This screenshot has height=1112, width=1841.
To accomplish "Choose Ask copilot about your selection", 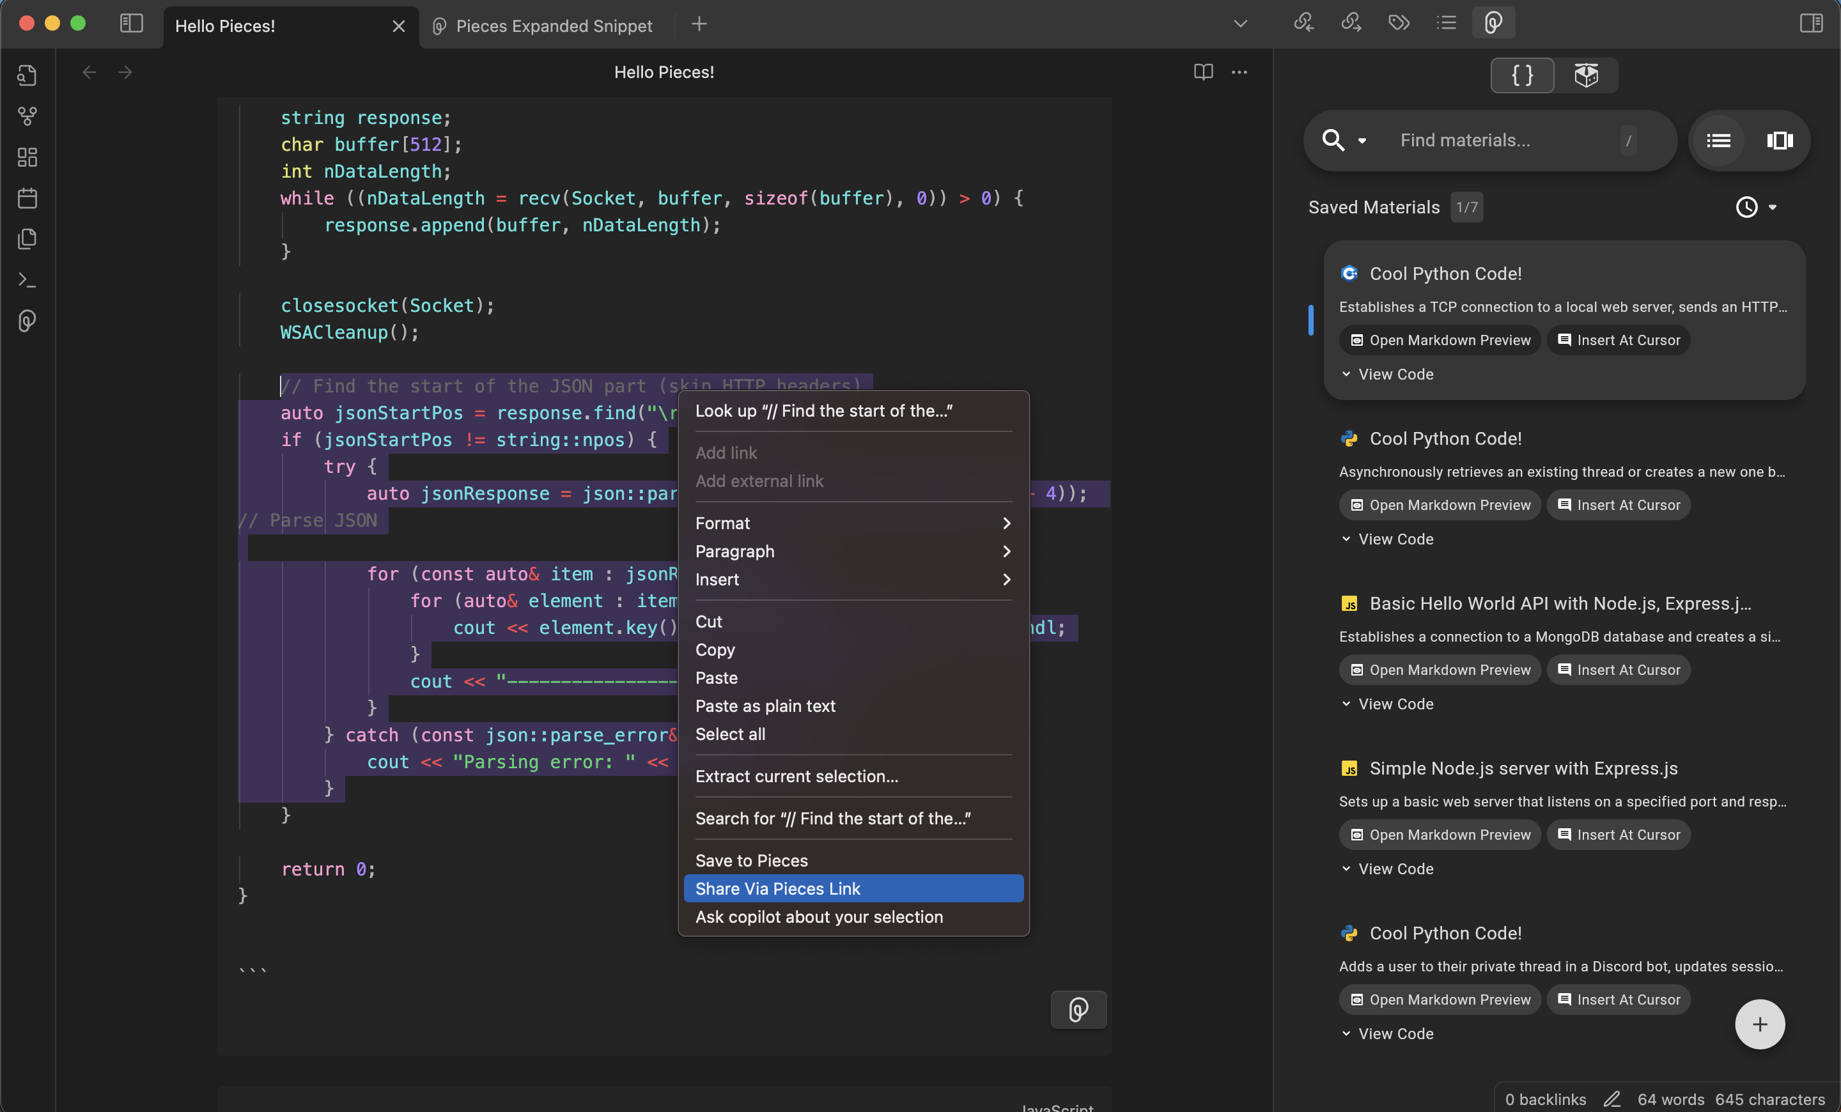I will (x=853, y=917).
